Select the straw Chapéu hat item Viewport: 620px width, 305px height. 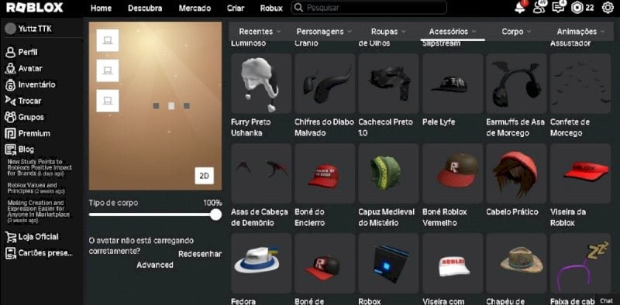point(516,263)
